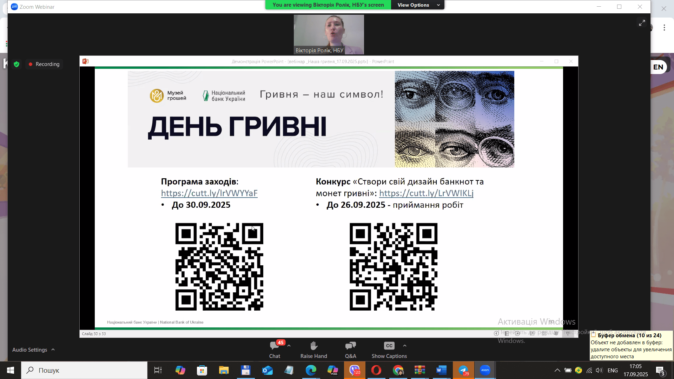Change the ENG input language
Image resolution: width=674 pixels, height=379 pixels.
click(x=613, y=370)
